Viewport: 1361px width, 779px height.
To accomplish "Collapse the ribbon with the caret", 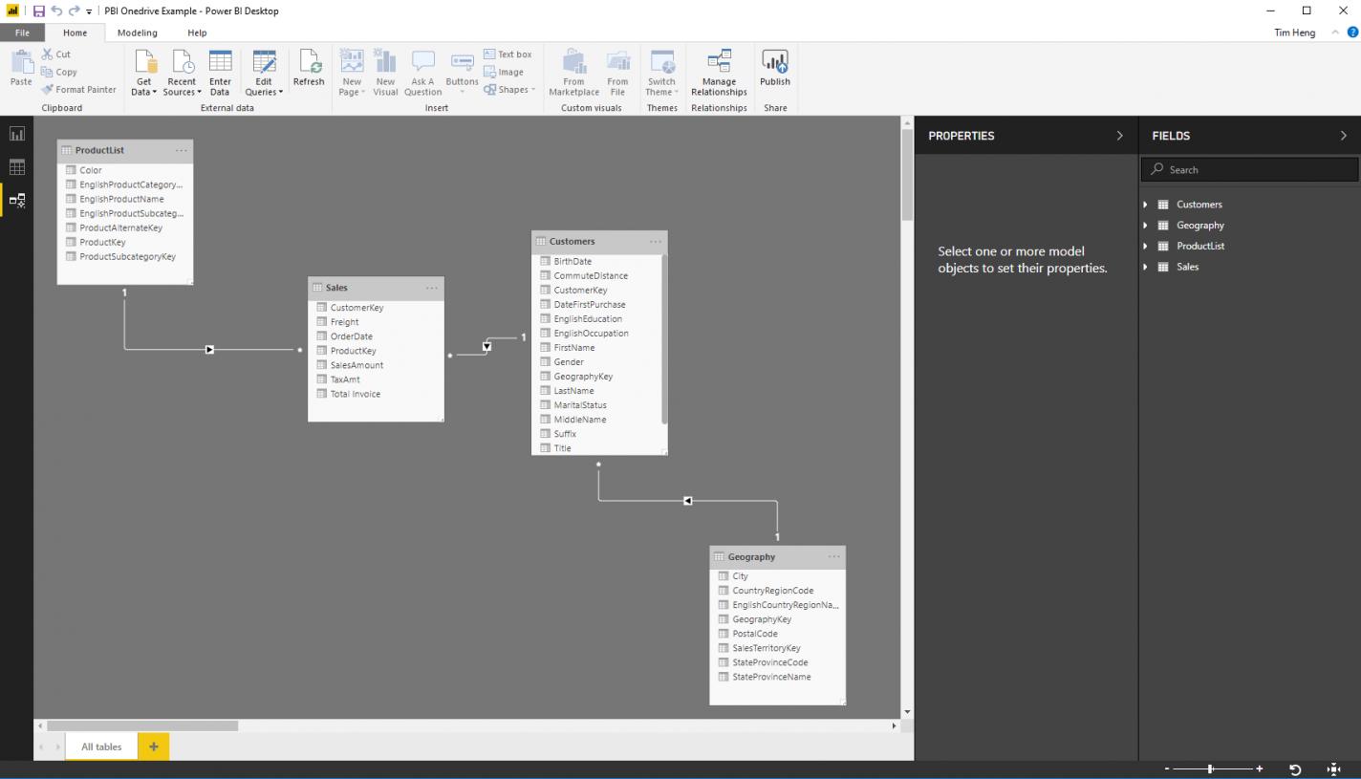I will (x=1336, y=32).
